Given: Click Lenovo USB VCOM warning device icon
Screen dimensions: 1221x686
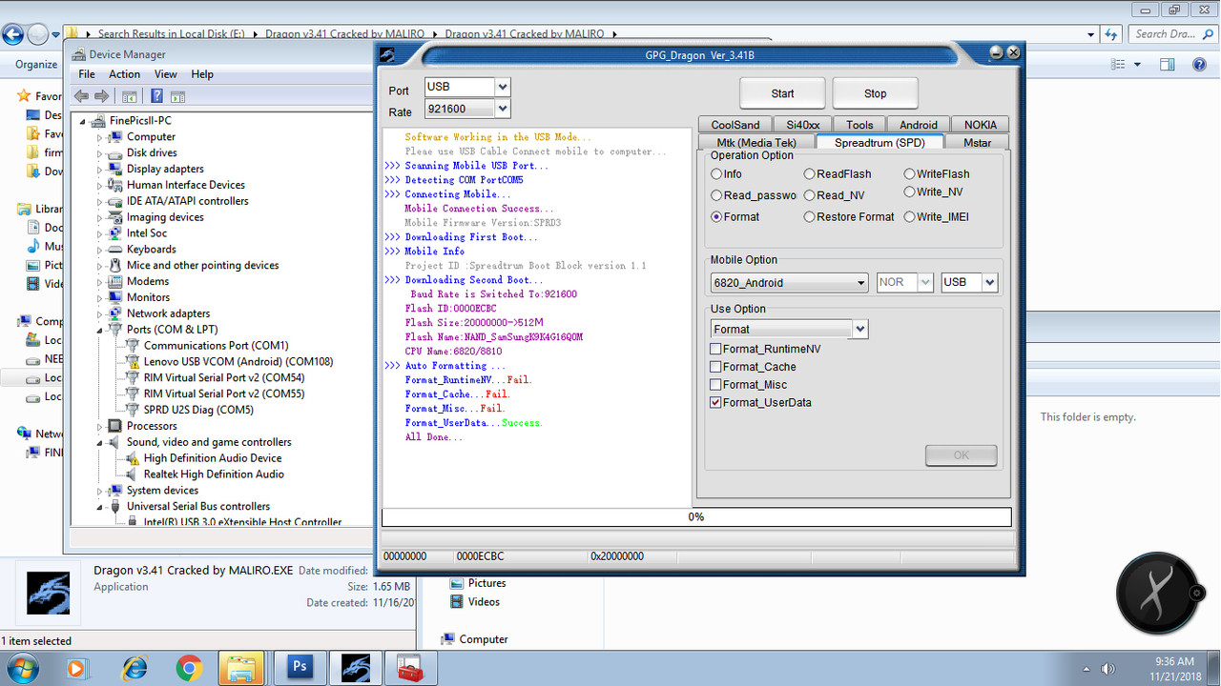Looking at the screenshot, I should [133, 362].
